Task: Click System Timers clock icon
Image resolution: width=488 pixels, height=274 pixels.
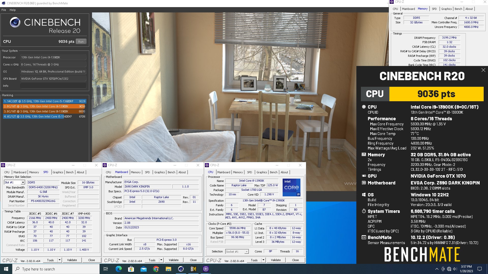Action: [364, 211]
